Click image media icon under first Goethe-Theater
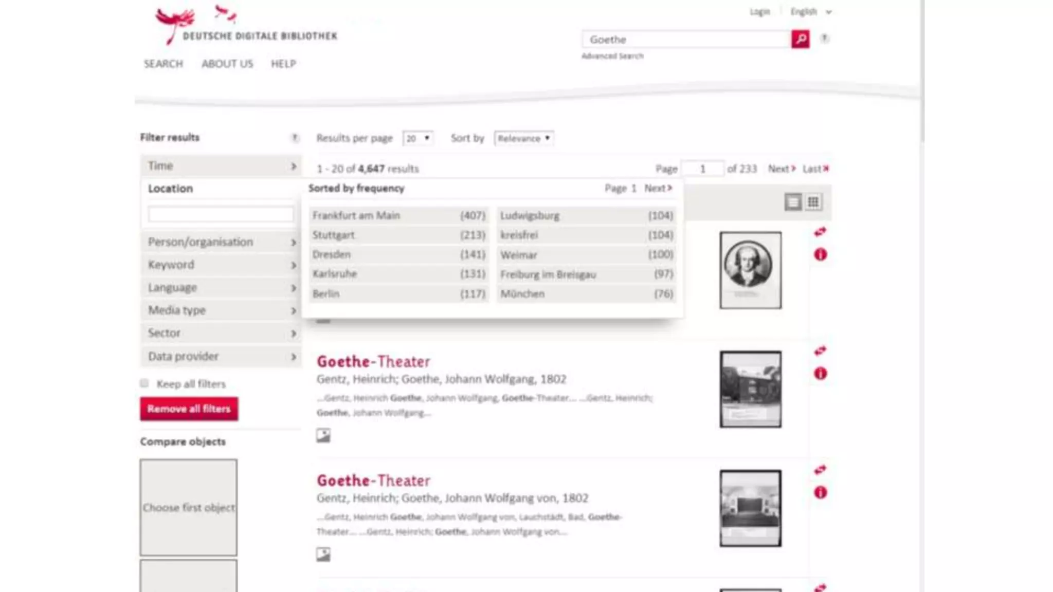The image size is (1053, 592). (x=323, y=436)
